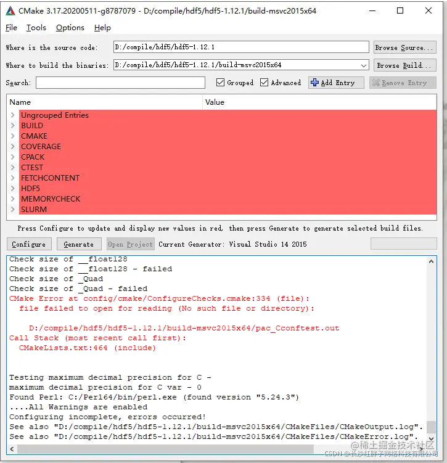Screen dimensions: 447x463
Task: Click the source code path field
Action: 241,47
